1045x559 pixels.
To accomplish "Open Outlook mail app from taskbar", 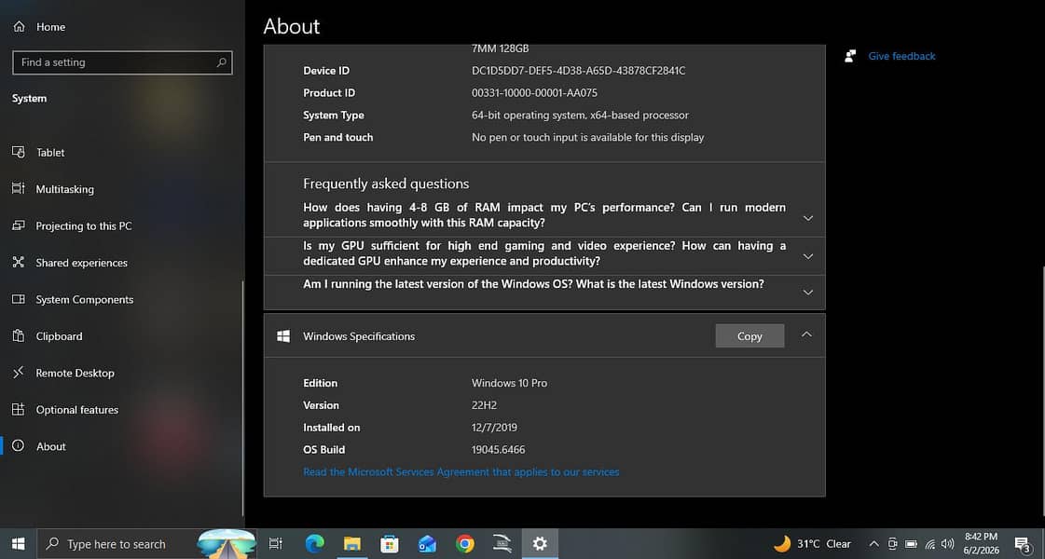I will click(427, 544).
